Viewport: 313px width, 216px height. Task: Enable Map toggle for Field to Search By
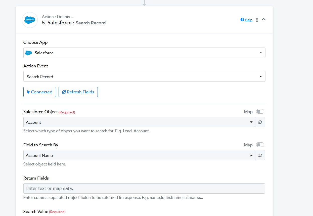click(x=260, y=145)
